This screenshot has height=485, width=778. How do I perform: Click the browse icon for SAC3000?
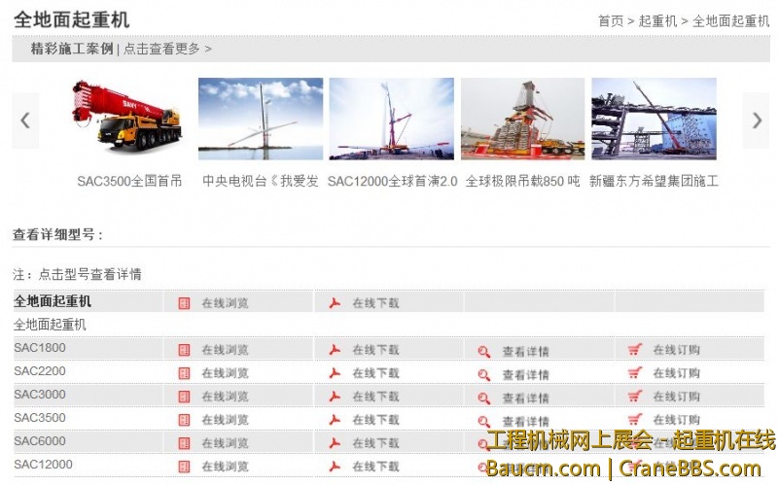184,397
